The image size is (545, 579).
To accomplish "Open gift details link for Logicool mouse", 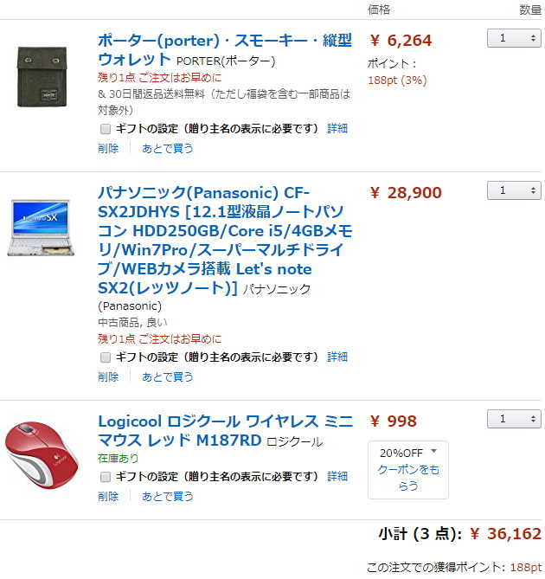I will (x=337, y=477).
